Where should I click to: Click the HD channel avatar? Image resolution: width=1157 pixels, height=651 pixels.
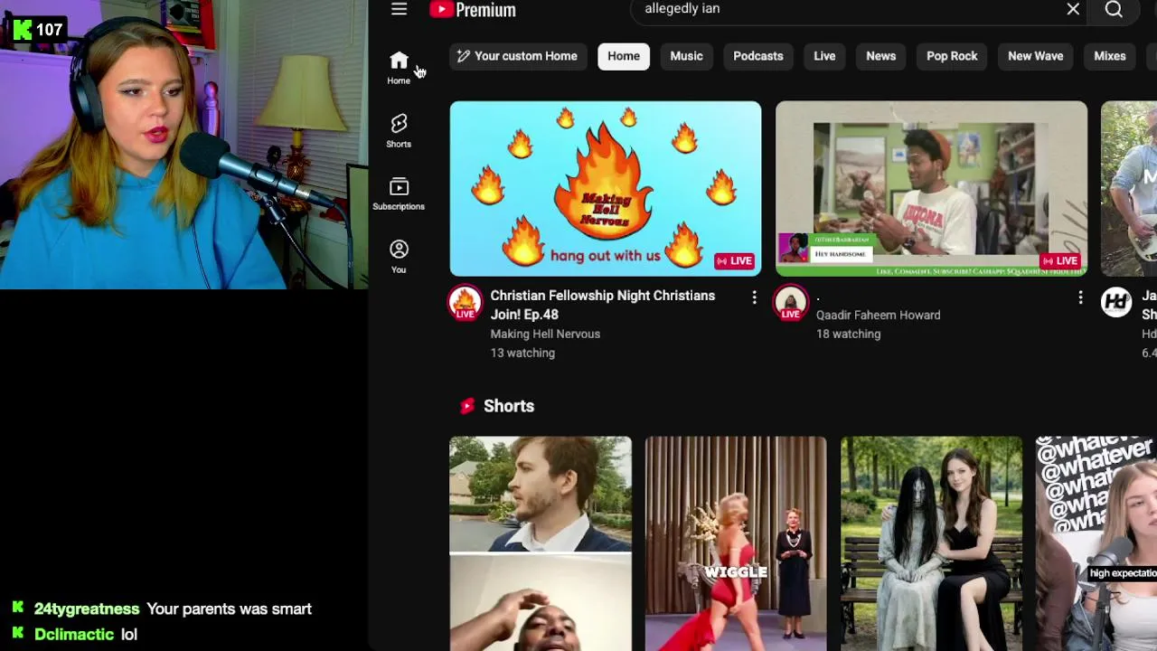coord(1116,302)
